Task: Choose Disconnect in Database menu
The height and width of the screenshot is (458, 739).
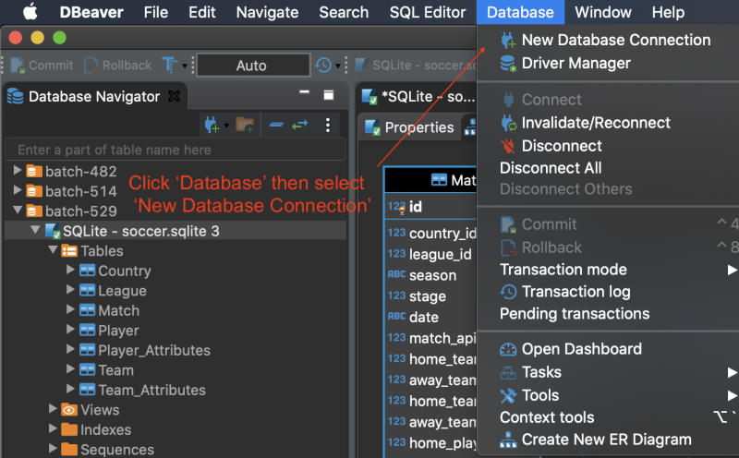Action: 608,146
